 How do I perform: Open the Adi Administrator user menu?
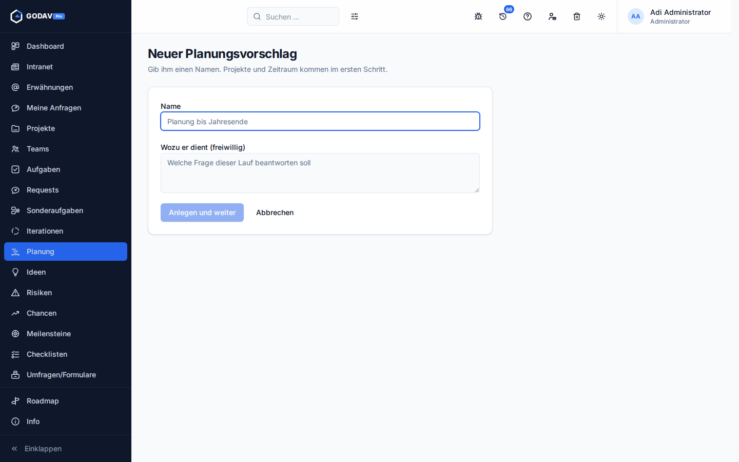pyautogui.click(x=674, y=16)
